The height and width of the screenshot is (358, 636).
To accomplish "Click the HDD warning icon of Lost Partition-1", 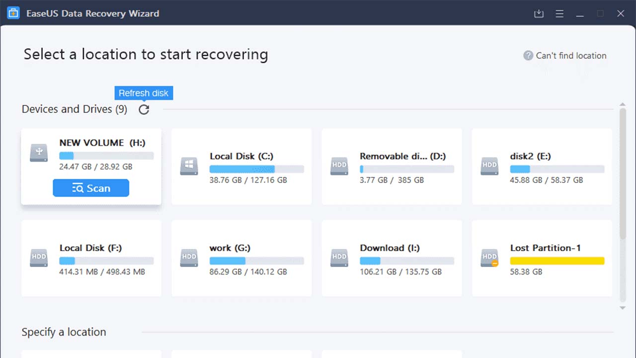I will 489,258.
